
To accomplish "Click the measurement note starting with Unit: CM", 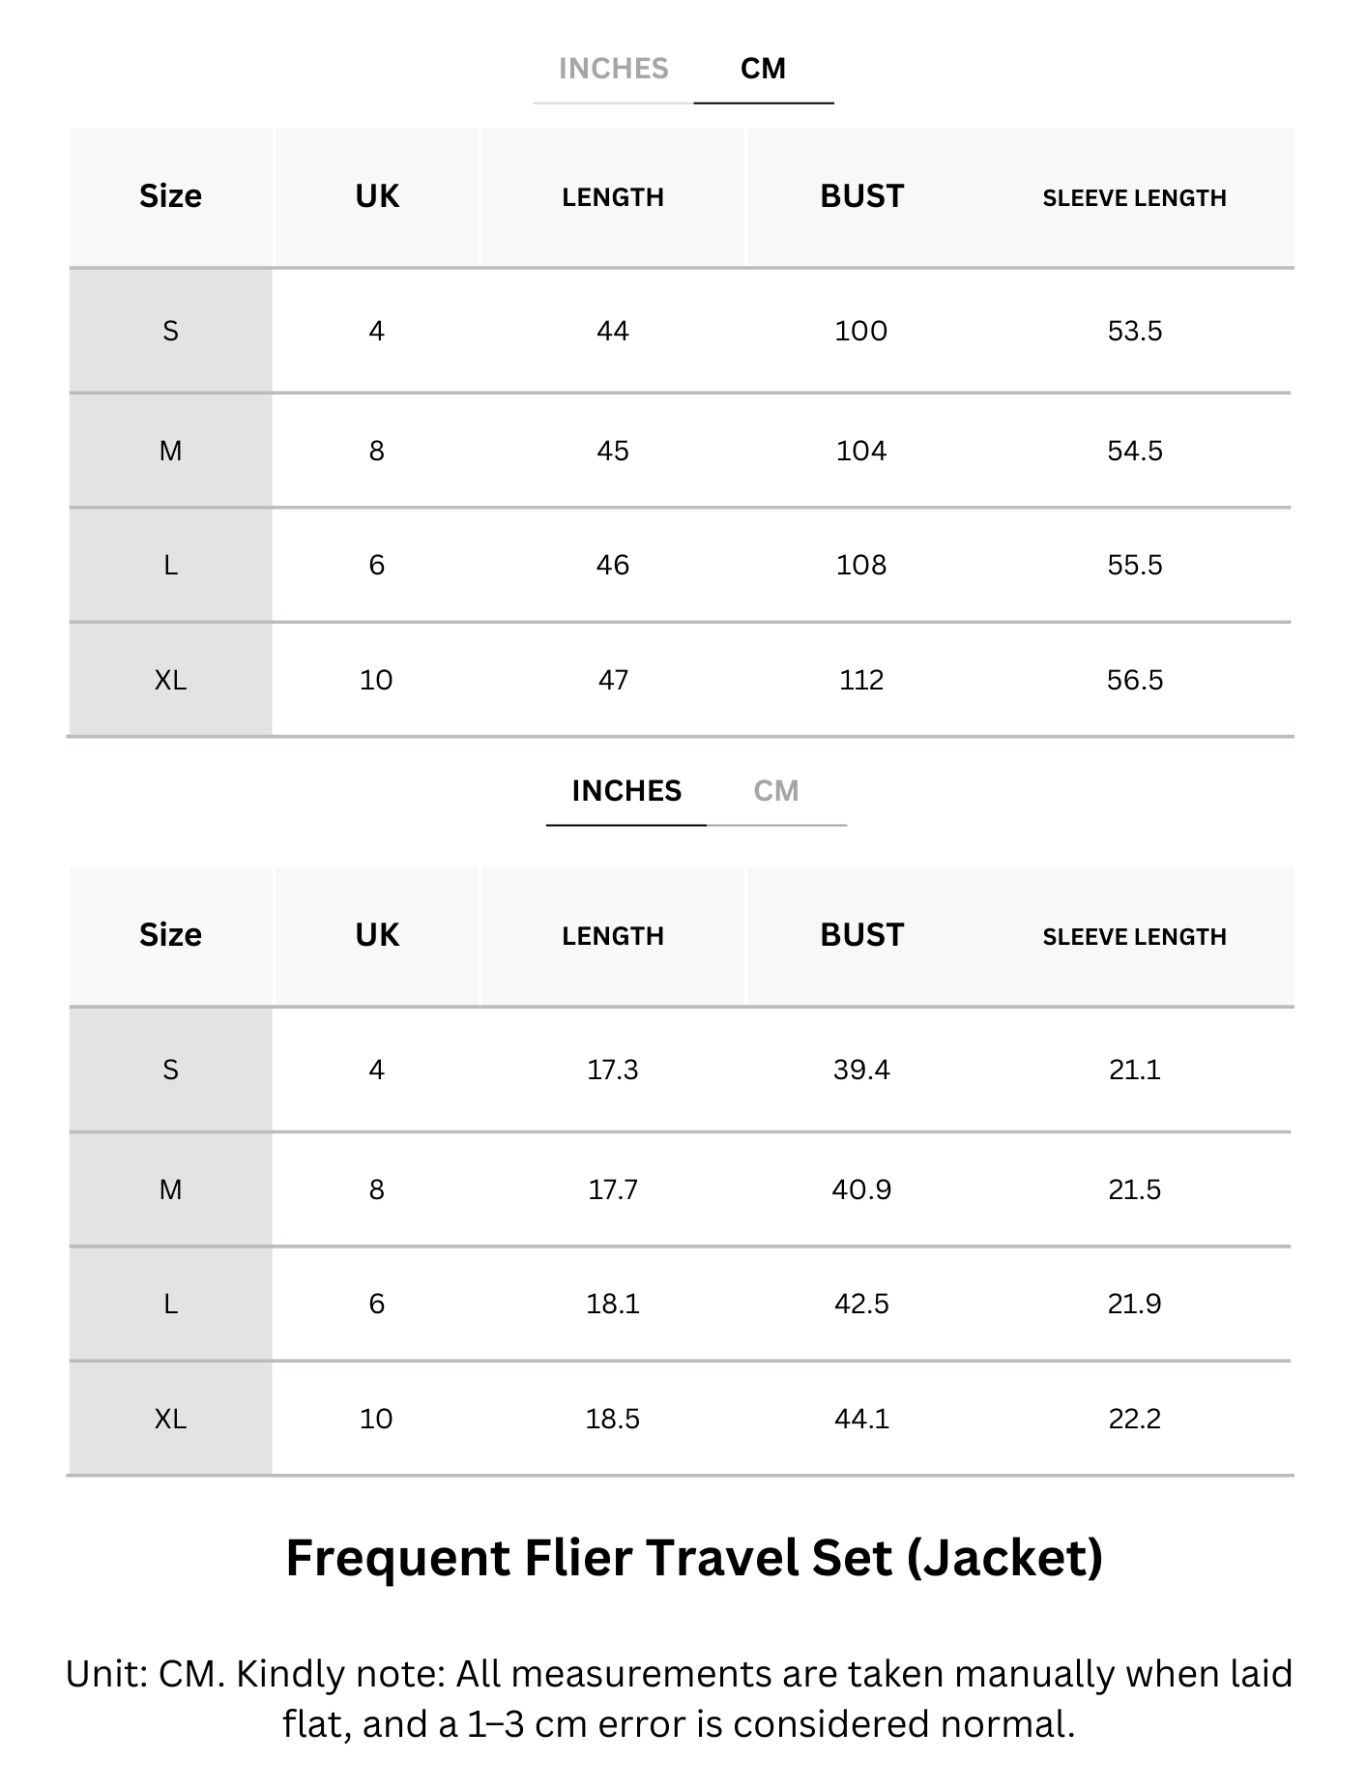I will pyautogui.click(x=679, y=1698).
